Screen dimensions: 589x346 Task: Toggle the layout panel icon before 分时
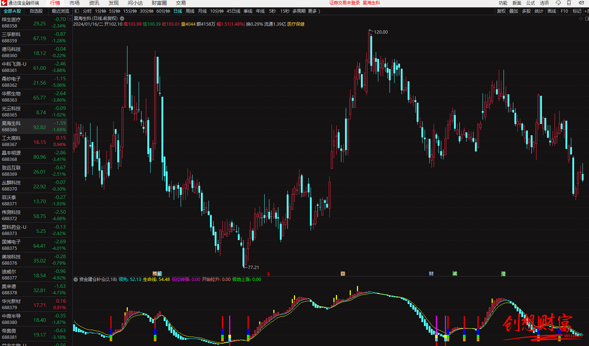[x=77, y=11]
